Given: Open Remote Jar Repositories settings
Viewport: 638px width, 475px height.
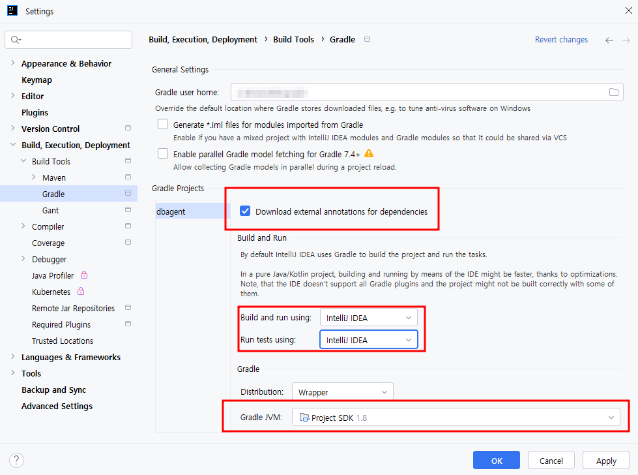Looking at the screenshot, I should point(73,309).
